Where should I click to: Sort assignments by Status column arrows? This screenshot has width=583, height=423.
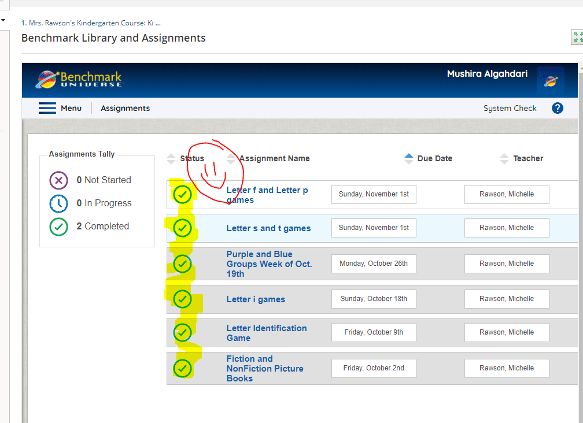click(171, 158)
